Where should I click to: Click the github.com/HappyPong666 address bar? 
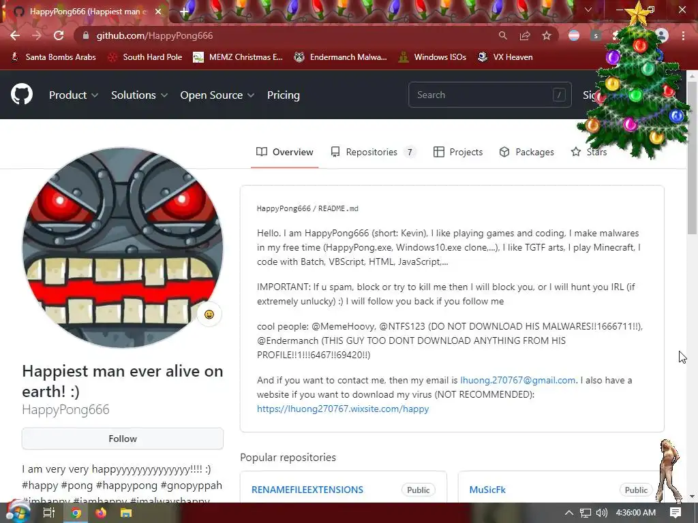pos(285,35)
